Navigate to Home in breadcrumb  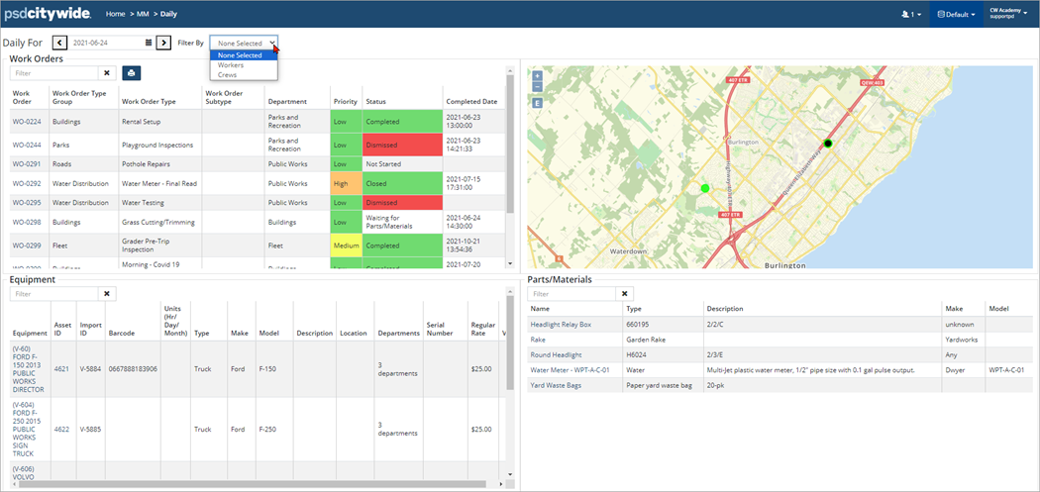point(115,15)
